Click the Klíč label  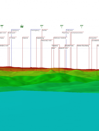point(53,48)
